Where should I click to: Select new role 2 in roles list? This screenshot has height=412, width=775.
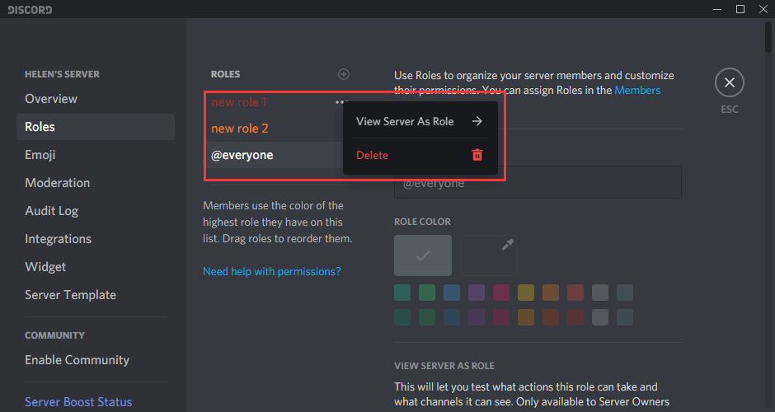click(x=240, y=129)
